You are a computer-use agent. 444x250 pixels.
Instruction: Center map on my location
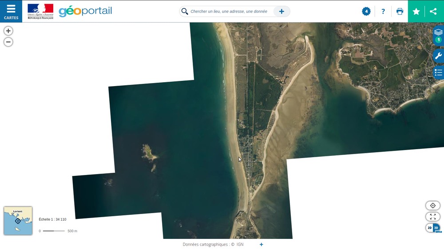pos(433,206)
